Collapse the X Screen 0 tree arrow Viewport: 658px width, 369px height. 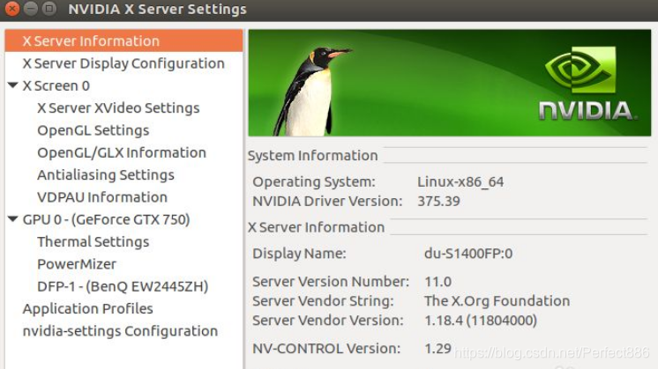point(12,85)
